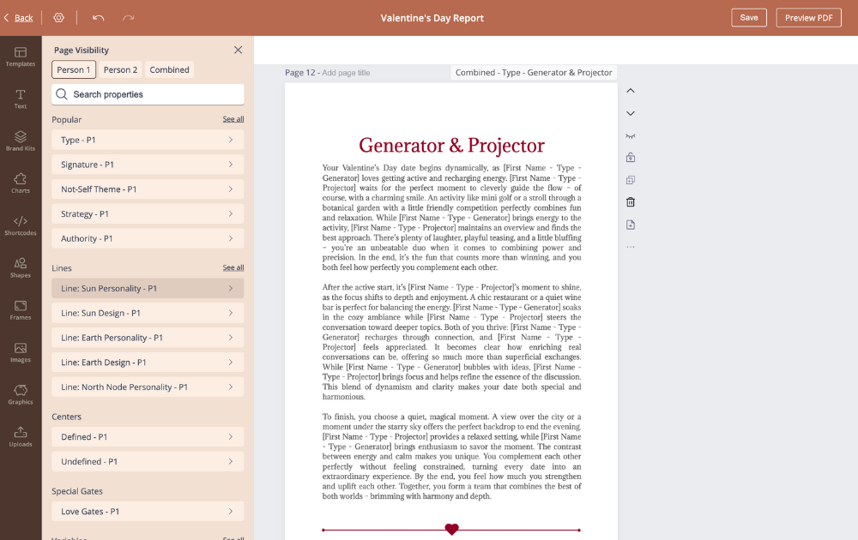This screenshot has width=858, height=540.
Task: Expand Line: Earth Personality - P1
Action: [x=148, y=338]
